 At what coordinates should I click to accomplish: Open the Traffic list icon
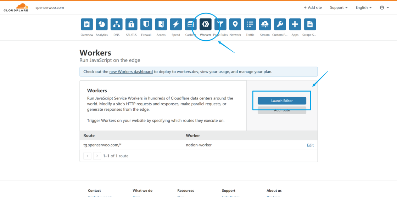[250, 24]
